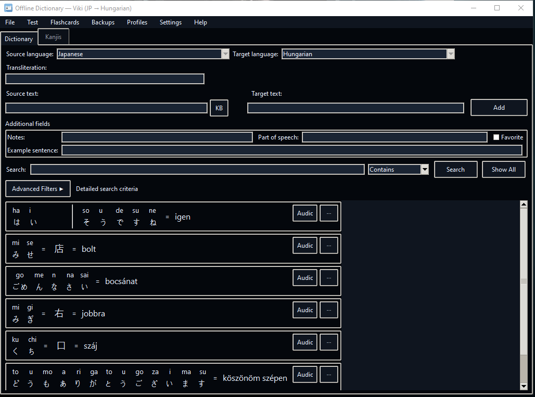Click the scrollbar up arrow
The height and width of the screenshot is (397, 535).
pyautogui.click(x=524, y=204)
